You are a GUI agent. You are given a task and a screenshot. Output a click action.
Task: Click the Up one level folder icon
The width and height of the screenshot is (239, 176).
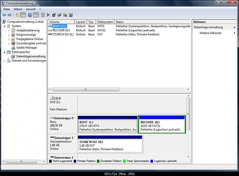(17, 15)
